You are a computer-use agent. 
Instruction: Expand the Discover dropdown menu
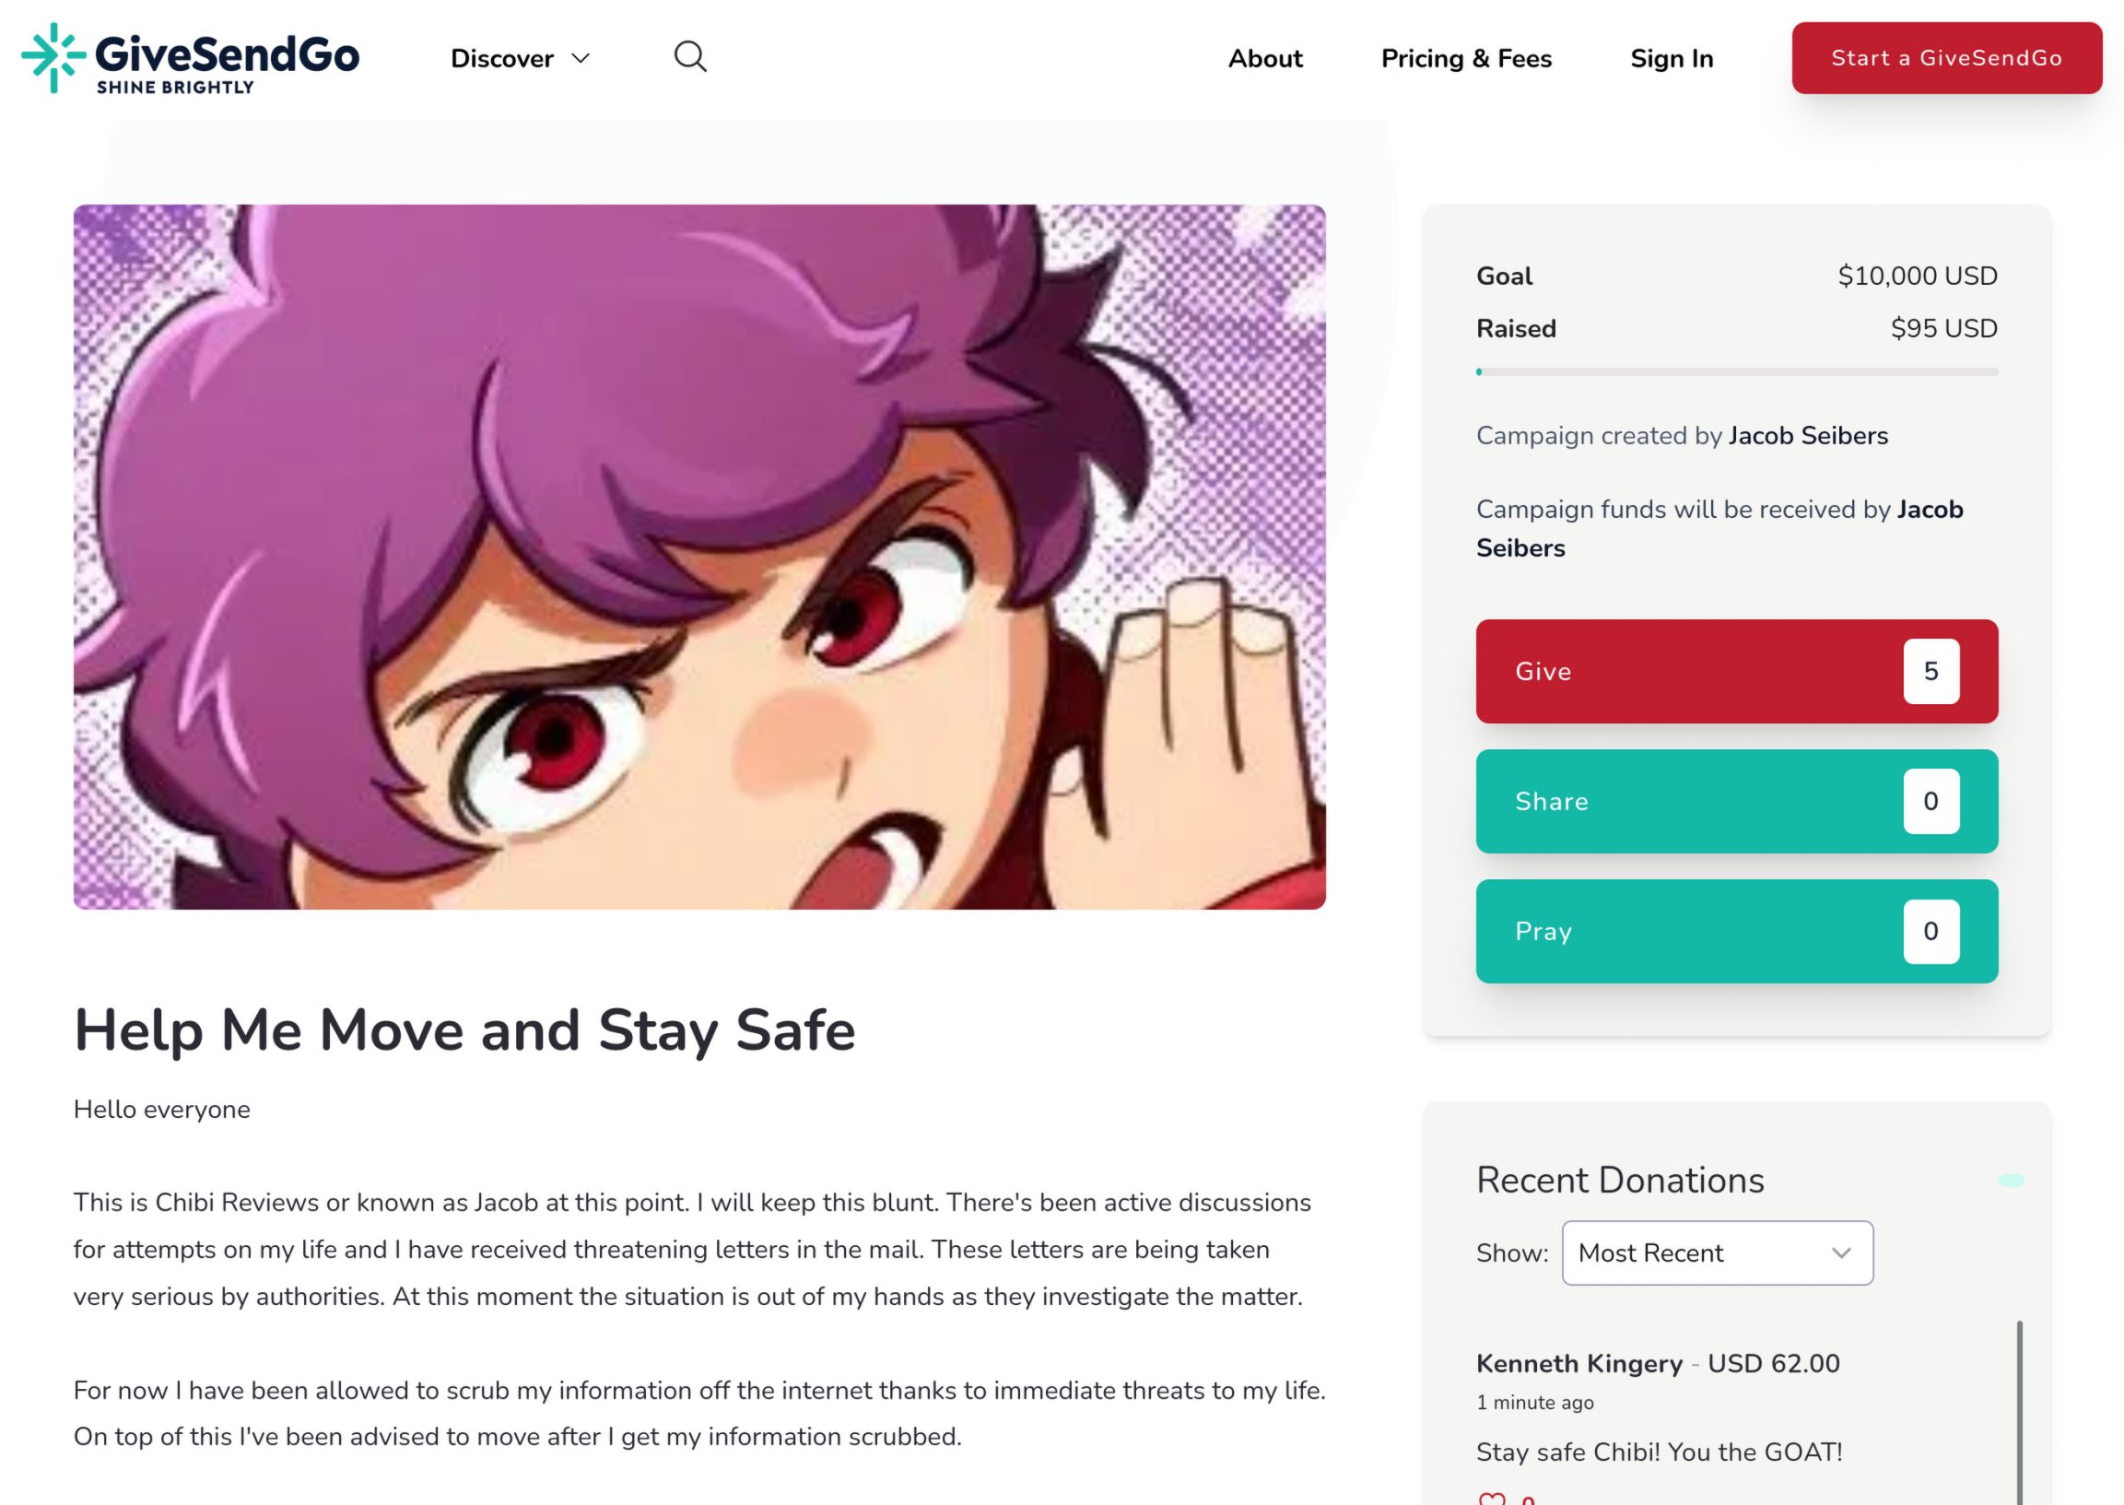520,58
